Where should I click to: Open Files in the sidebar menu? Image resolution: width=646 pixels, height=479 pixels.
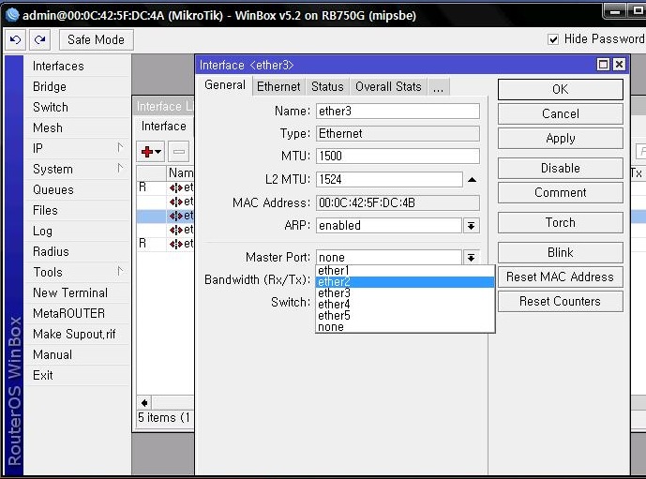77,210
